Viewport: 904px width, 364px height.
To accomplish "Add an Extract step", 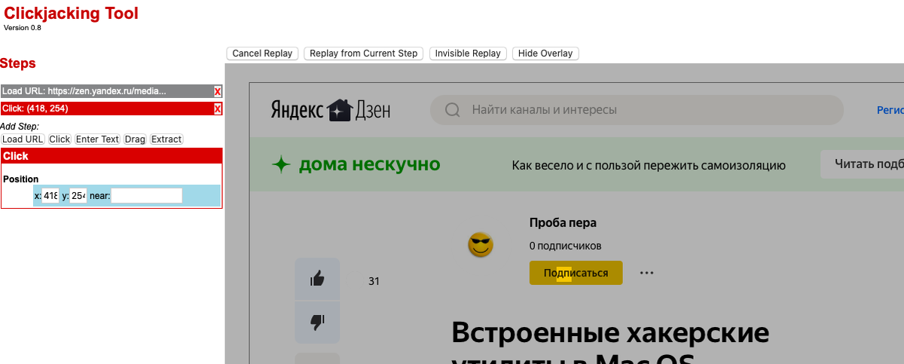I will [x=166, y=139].
